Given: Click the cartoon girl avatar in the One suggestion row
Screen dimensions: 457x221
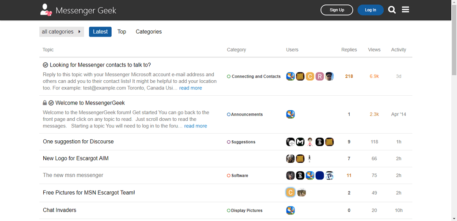Looking at the screenshot, I should [310, 142].
